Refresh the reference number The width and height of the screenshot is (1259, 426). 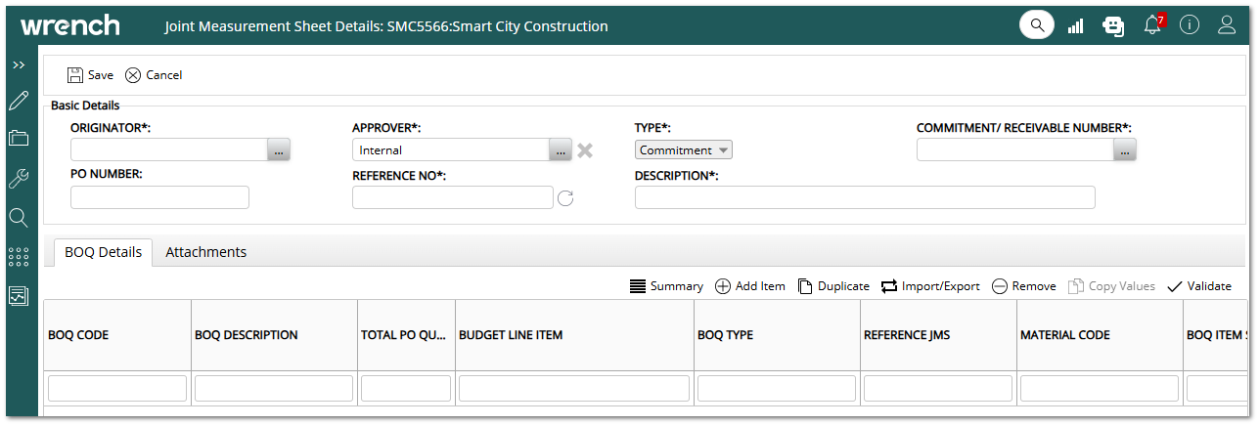(565, 198)
